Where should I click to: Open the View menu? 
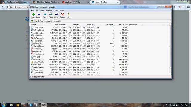(x=42, y=11)
